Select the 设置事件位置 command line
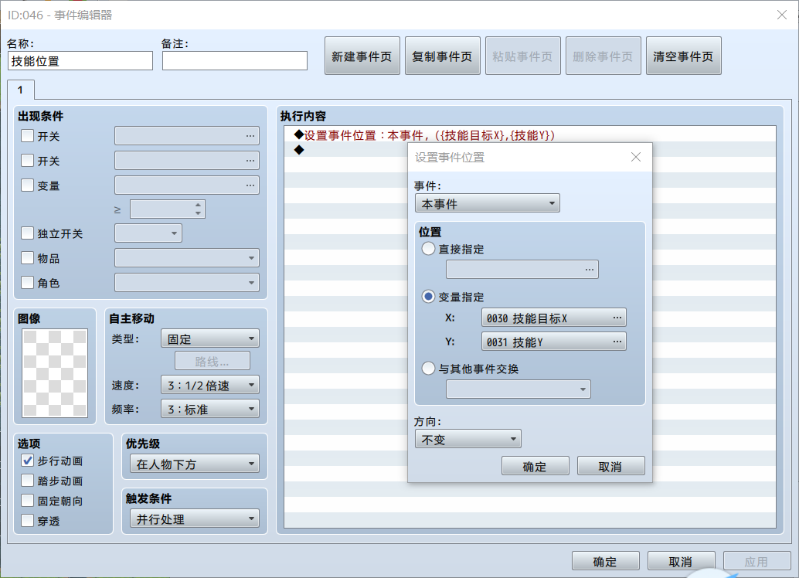799x578 pixels. point(530,135)
